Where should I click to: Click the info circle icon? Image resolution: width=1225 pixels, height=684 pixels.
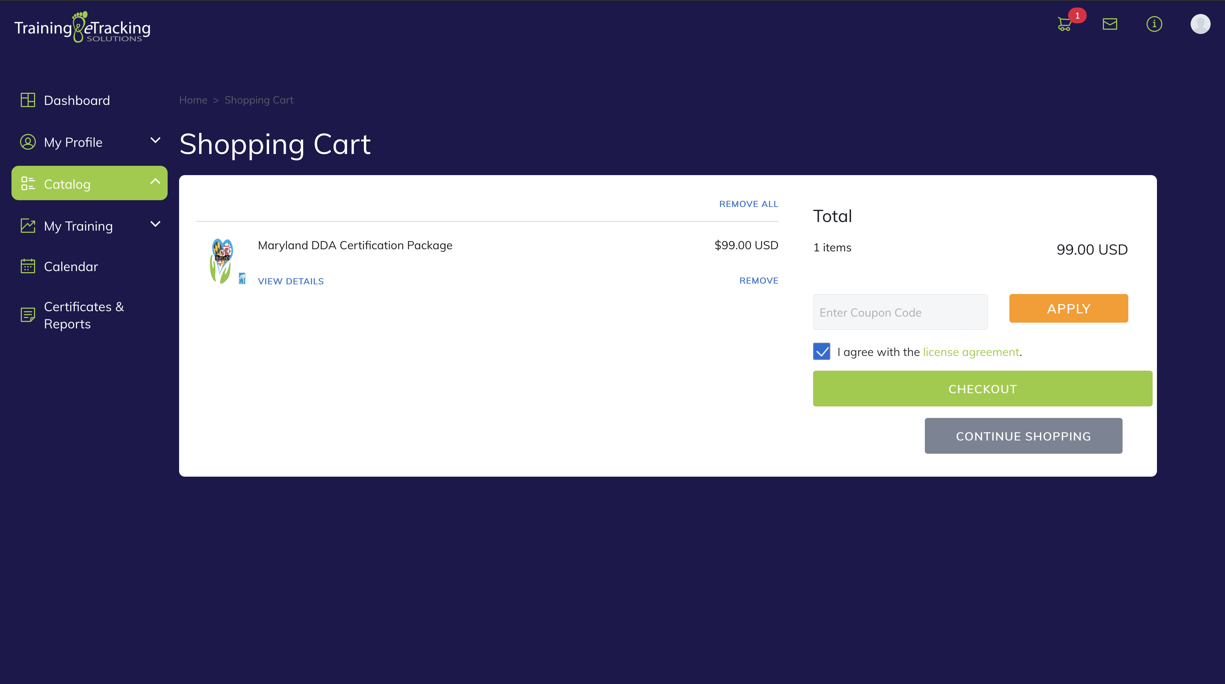(x=1154, y=24)
